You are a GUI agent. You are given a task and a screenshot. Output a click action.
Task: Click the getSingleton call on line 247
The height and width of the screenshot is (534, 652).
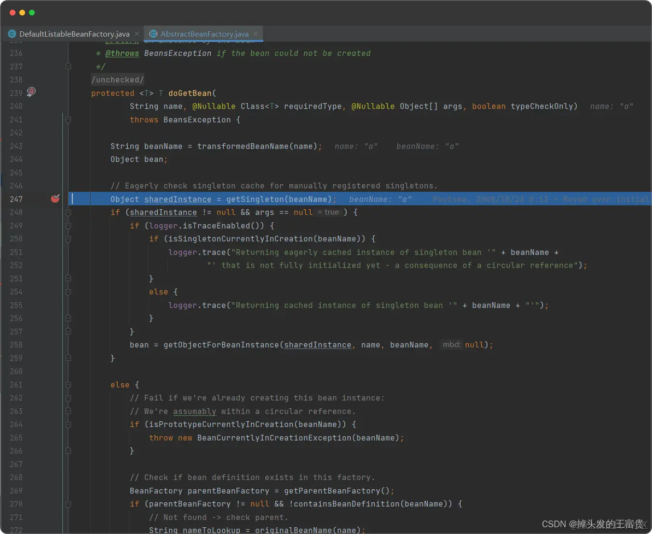255,199
